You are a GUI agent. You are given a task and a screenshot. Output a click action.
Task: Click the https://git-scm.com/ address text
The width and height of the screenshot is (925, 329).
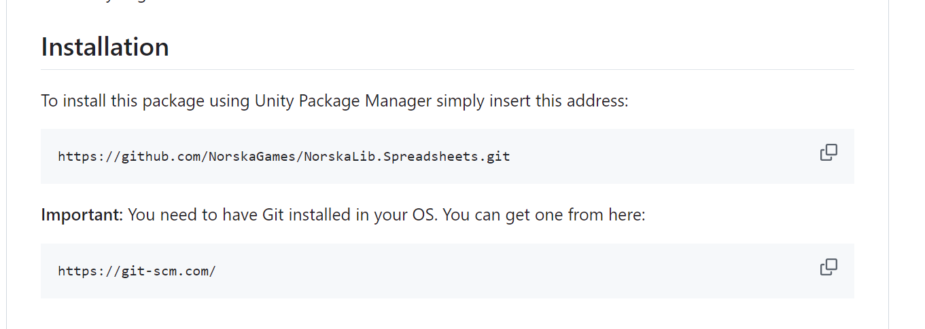tap(137, 271)
